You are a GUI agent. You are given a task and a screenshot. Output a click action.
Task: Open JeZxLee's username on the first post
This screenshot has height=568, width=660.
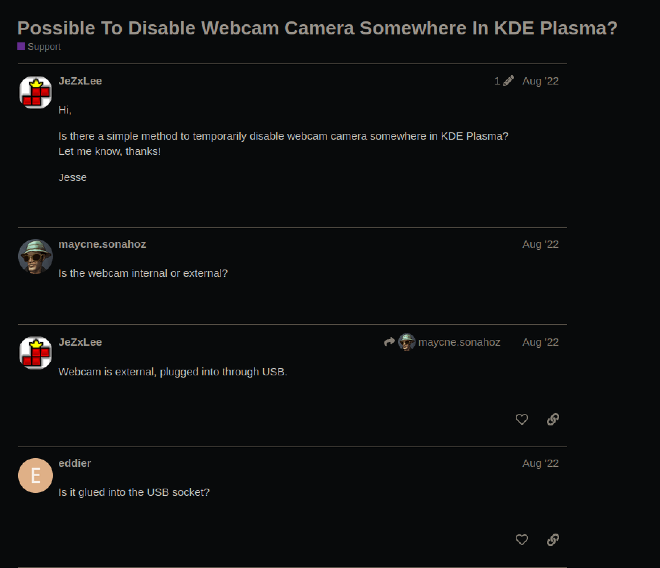[80, 81]
